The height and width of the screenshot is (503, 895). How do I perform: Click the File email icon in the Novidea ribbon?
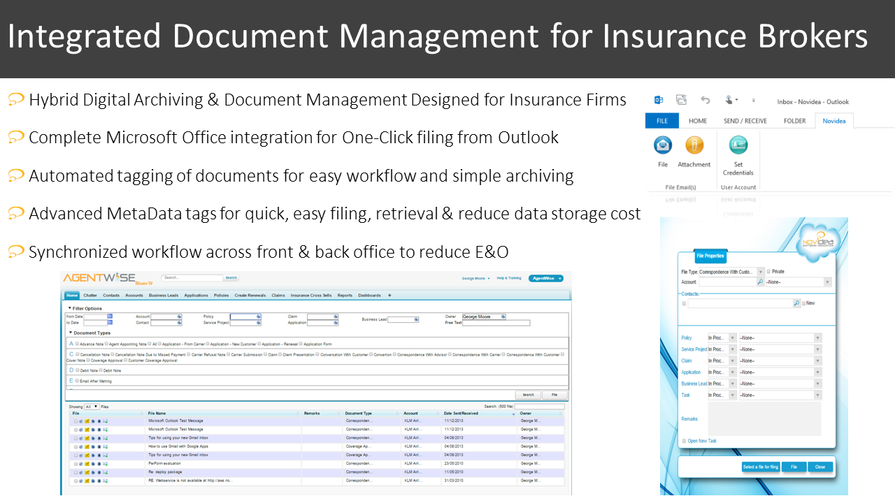point(663,145)
